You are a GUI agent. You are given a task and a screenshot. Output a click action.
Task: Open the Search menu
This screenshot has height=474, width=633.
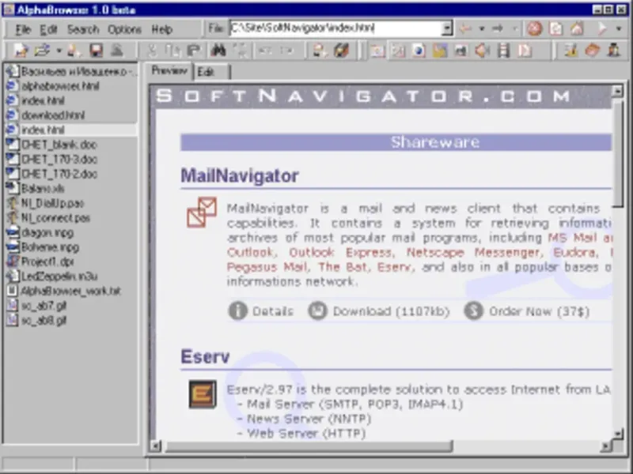(83, 29)
